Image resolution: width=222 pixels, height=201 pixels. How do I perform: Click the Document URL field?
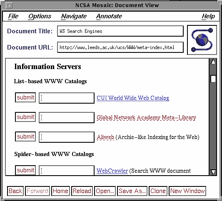click(x=120, y=47)
